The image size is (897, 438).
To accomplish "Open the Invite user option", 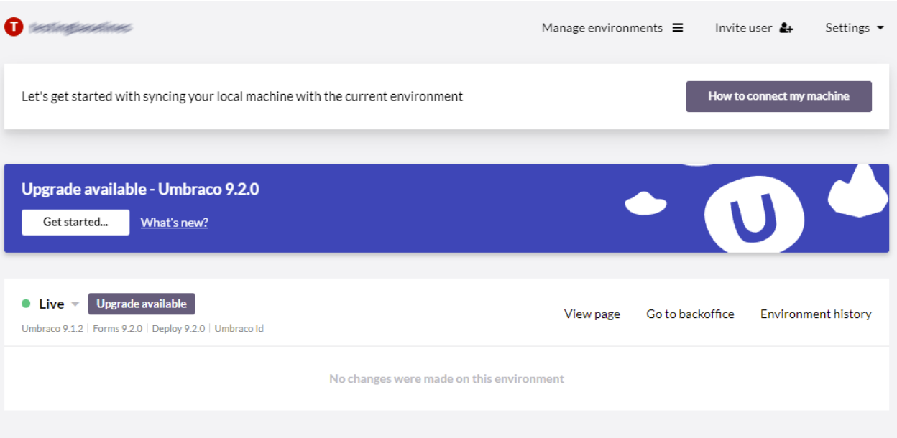I will click(x=743, y=28).
